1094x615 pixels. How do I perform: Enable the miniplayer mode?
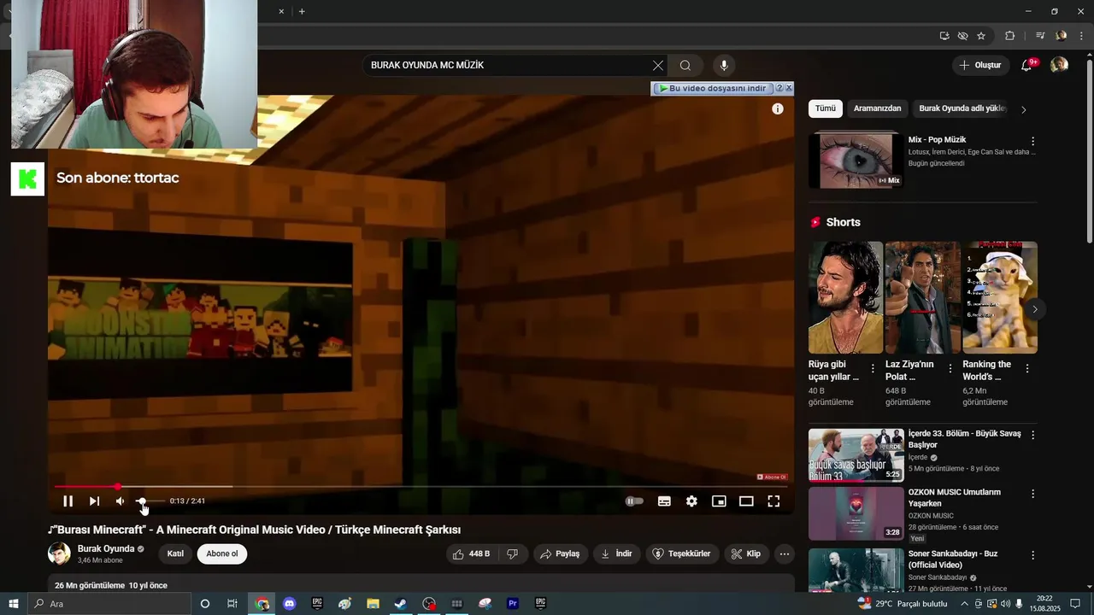(x=719, y=501)
